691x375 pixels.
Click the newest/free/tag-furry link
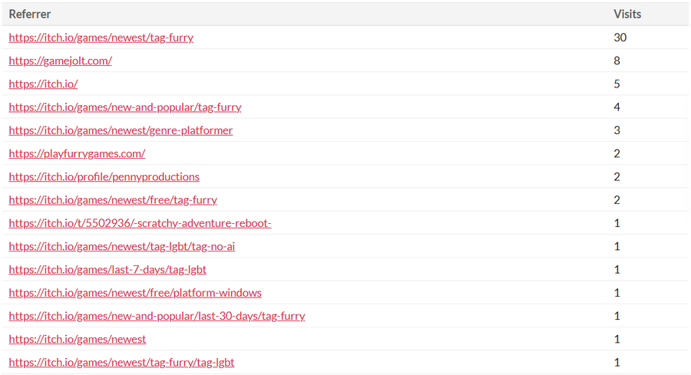(x=113, y=200)
